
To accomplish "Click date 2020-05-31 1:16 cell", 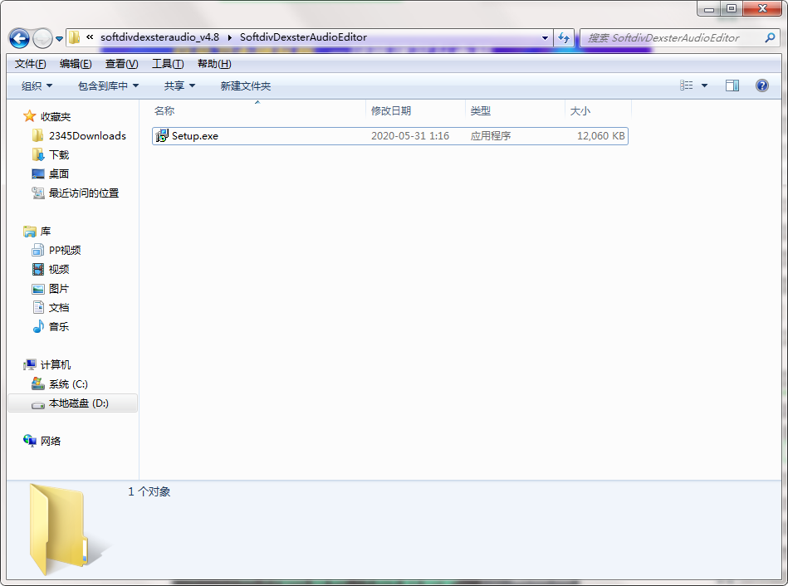I will 410,135.
